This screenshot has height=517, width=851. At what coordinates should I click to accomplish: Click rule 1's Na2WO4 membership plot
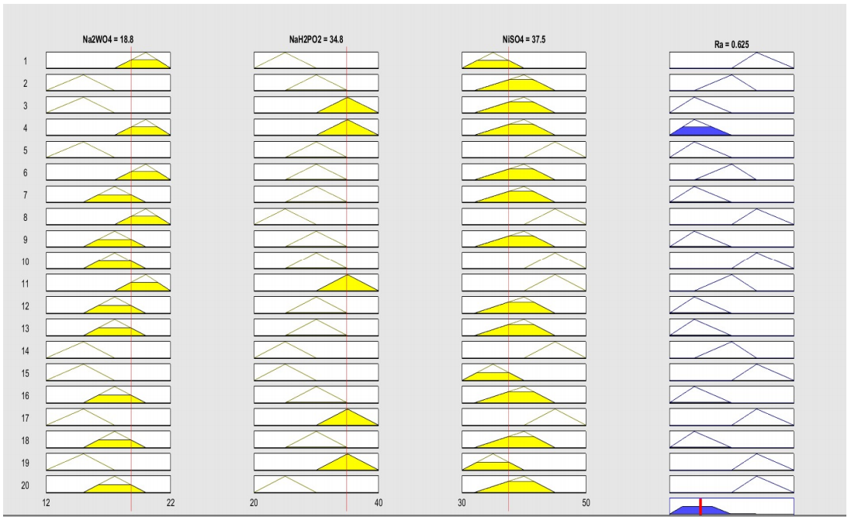coord(108,60)
